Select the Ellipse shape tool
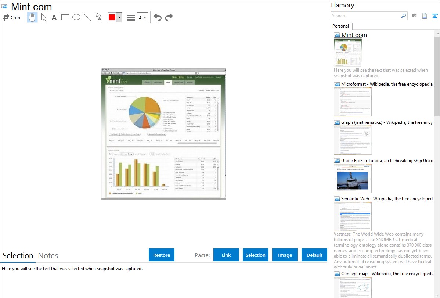This screenshot has width=440, height=298. [76, 17]
